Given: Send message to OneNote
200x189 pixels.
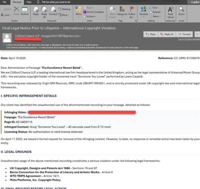Looking at the screenshot, I should pyautogui.click(x=94, y=12).
